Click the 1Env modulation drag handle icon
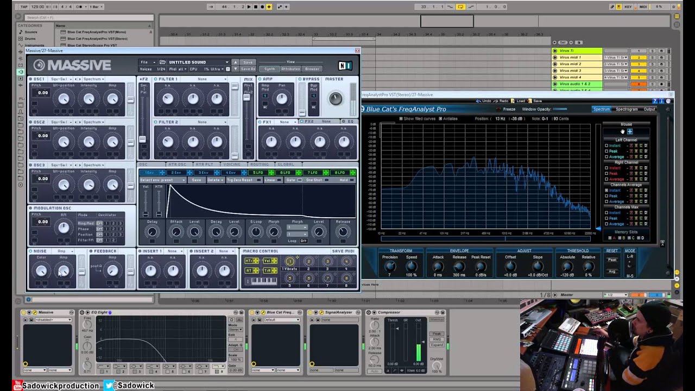The width and height of the screenshot is (695, 391). 161,173
